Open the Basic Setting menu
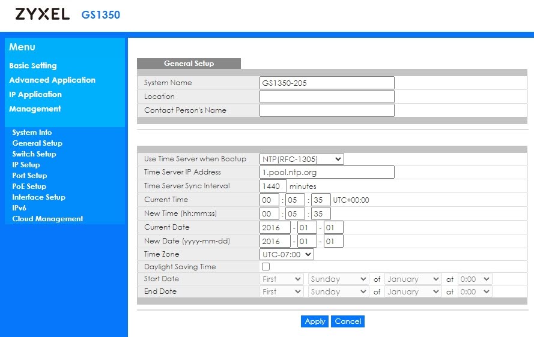This screenshot has width=534, height=337. click(x=33, y=65)
